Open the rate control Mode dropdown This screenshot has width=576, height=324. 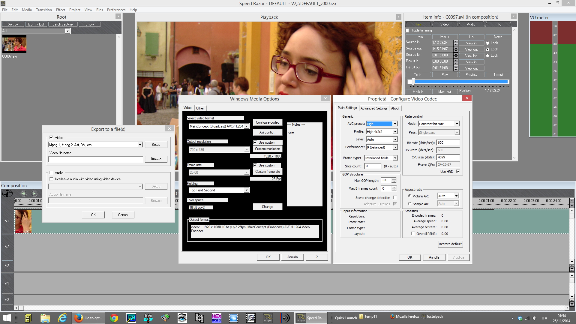click(x=457, y=124)
